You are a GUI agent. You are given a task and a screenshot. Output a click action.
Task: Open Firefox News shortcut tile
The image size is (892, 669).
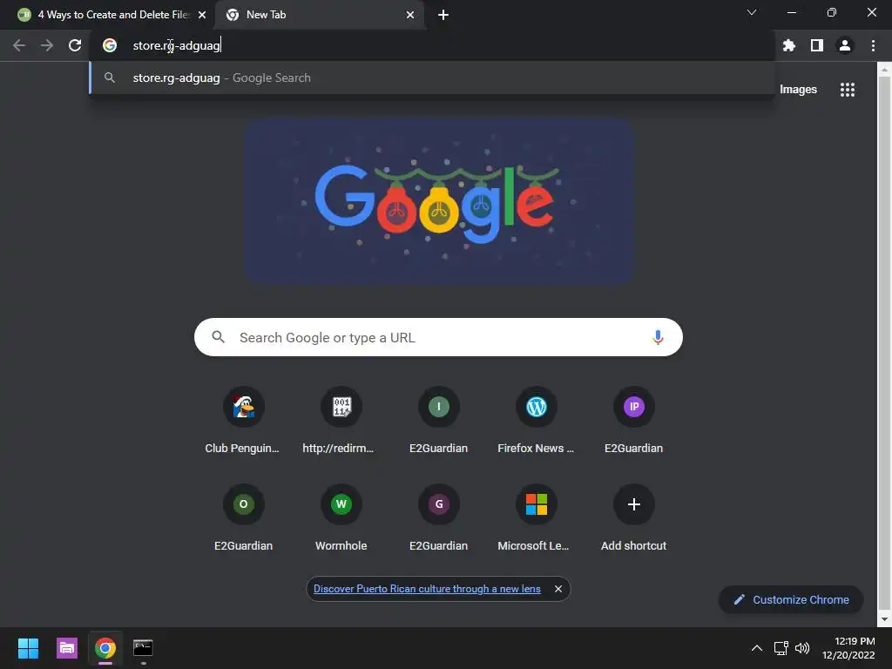point(536,421)
